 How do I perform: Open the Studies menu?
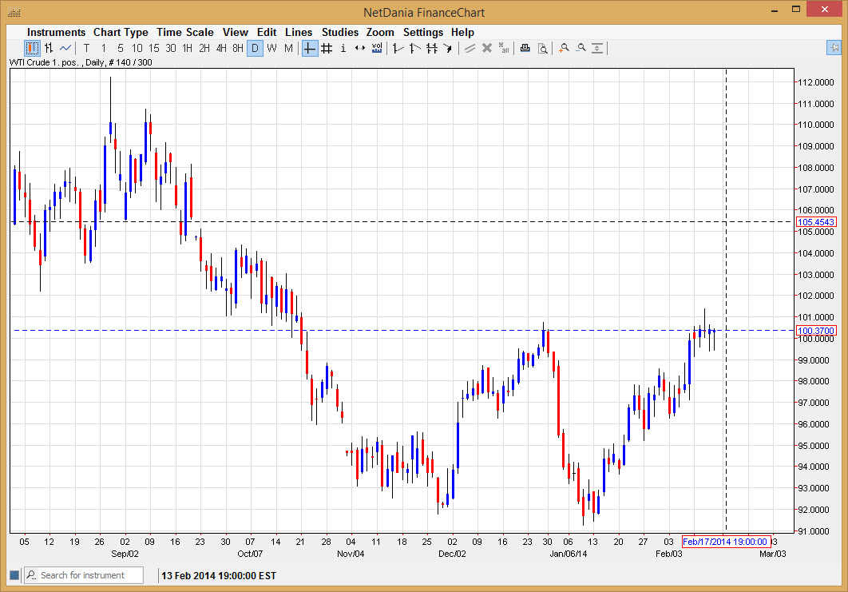pyautogui.click(x=340, y=32)
